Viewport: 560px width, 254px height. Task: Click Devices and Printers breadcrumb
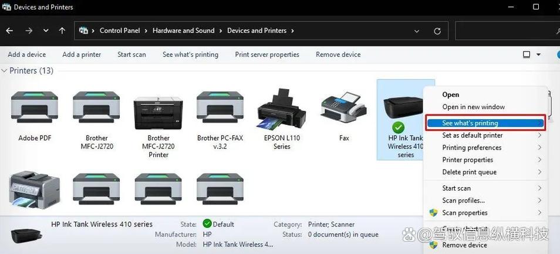click(x=257, y=31)
